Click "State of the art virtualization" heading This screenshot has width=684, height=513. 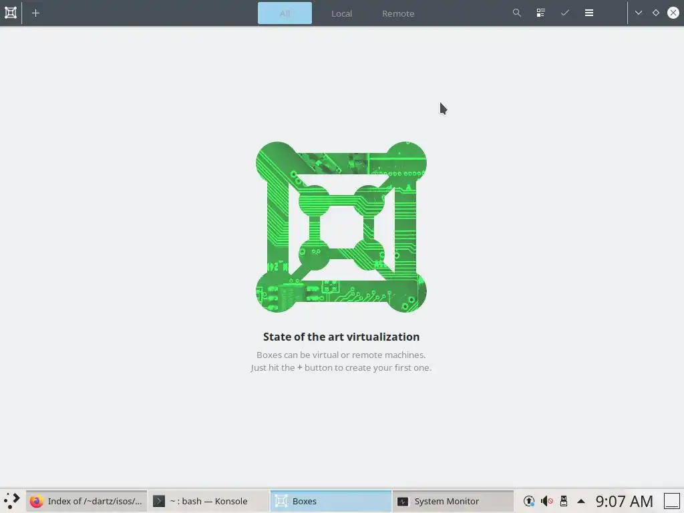pos(341,337)
